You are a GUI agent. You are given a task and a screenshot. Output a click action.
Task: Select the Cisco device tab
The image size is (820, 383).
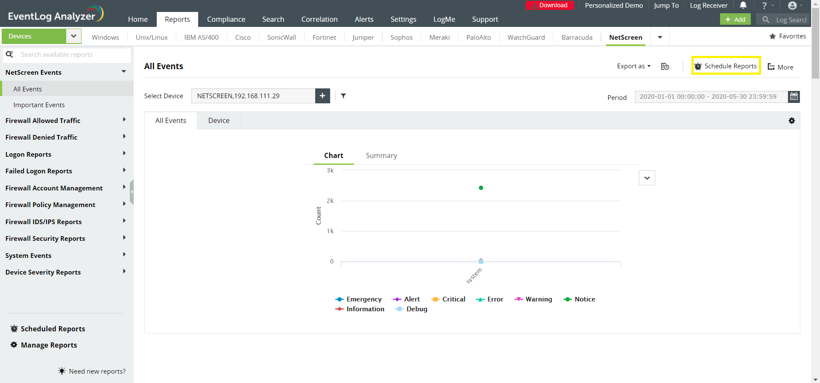pyautogui.click(x=243, y=37)
